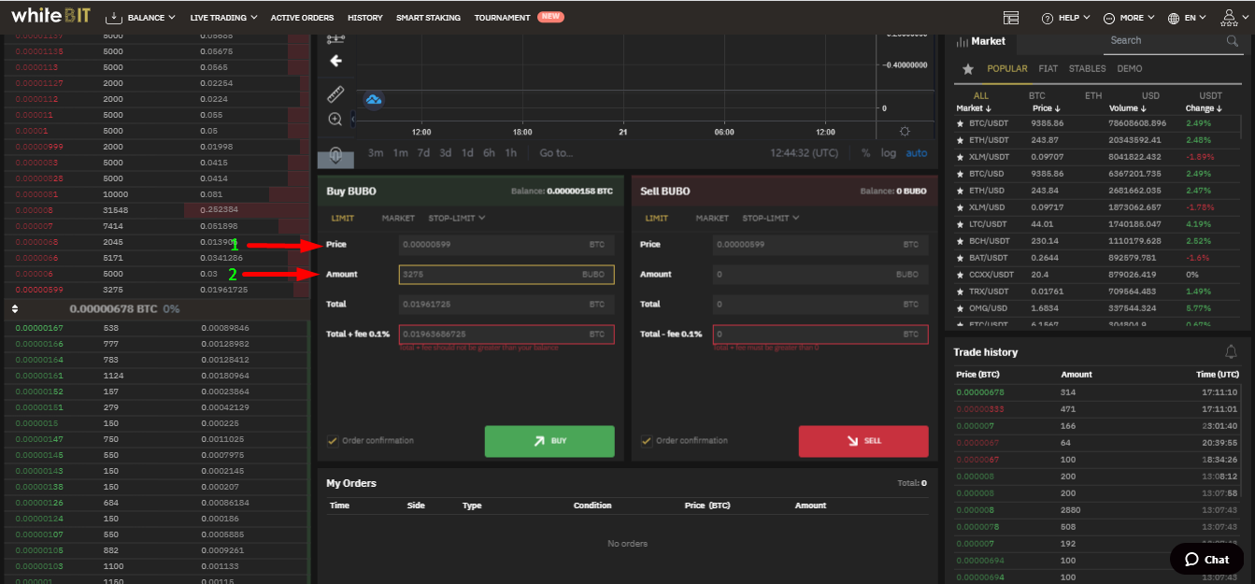
Task: Open chart settings gear icon
Action: 905,132
